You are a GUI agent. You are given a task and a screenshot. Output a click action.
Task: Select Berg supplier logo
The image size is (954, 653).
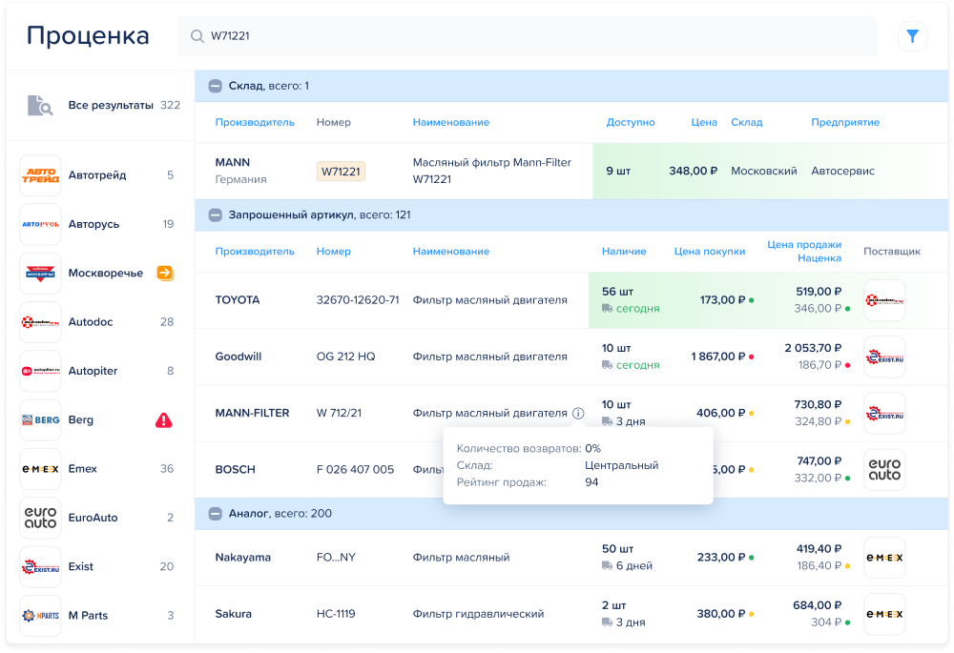click(41, 420)
